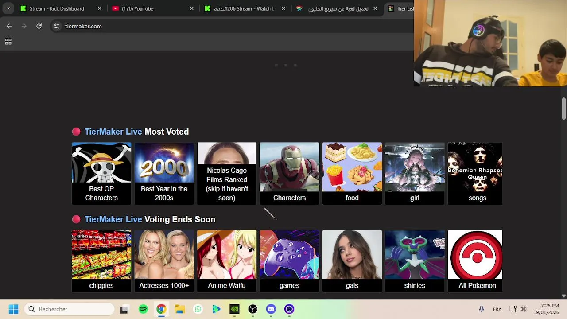Click the Chrome taskbar icon
Screen dimensions: 567x319
point(161,309)
